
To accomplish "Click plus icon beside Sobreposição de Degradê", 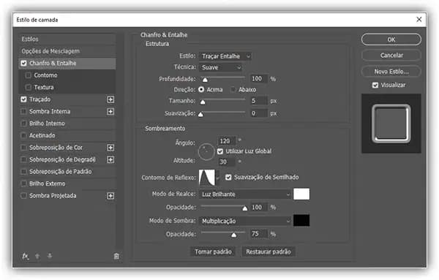I will [110, 159].
